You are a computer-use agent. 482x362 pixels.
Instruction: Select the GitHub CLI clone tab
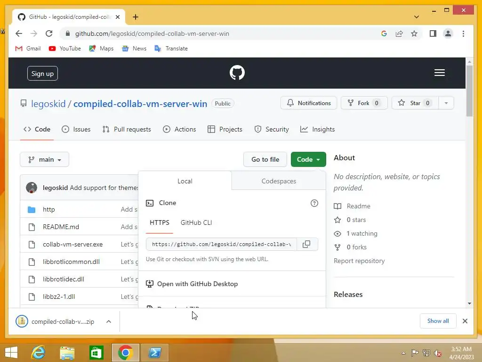click(196, 222)
